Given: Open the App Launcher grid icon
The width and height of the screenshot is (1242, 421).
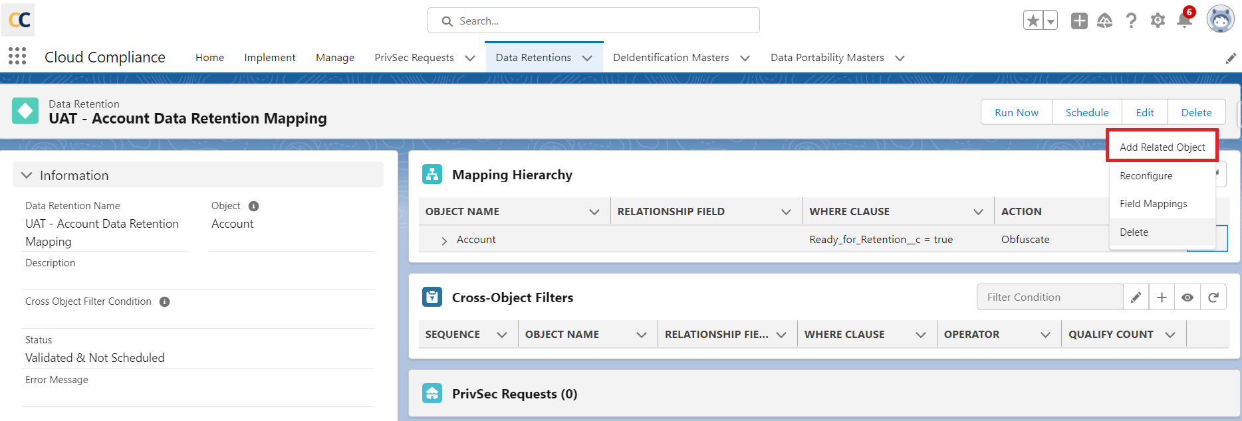Looking at the screenshot, I should click(17, 56).
